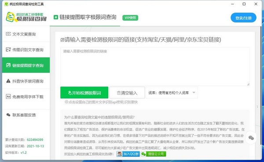Open the 免费商用字体下载 sidebar item
264x162 pixels.
pos(26,97)
